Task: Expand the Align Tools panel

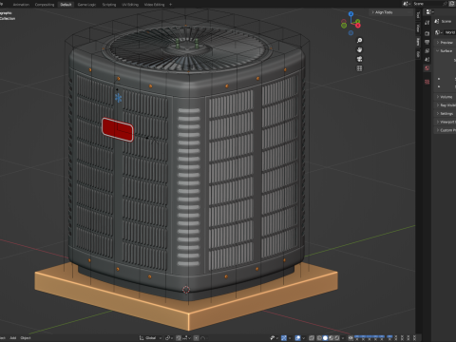Action: pos(392,12)
